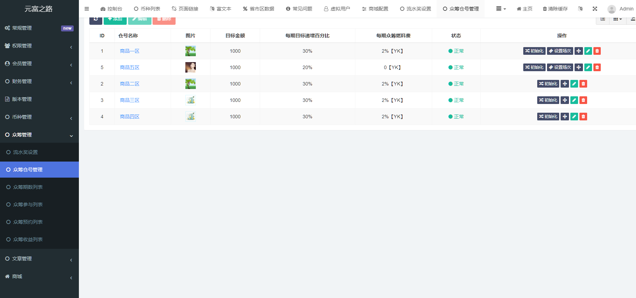636x298 pixels.
Task: Click 初始化 button in 商品四区 row
Action: [x=548, y=117]
